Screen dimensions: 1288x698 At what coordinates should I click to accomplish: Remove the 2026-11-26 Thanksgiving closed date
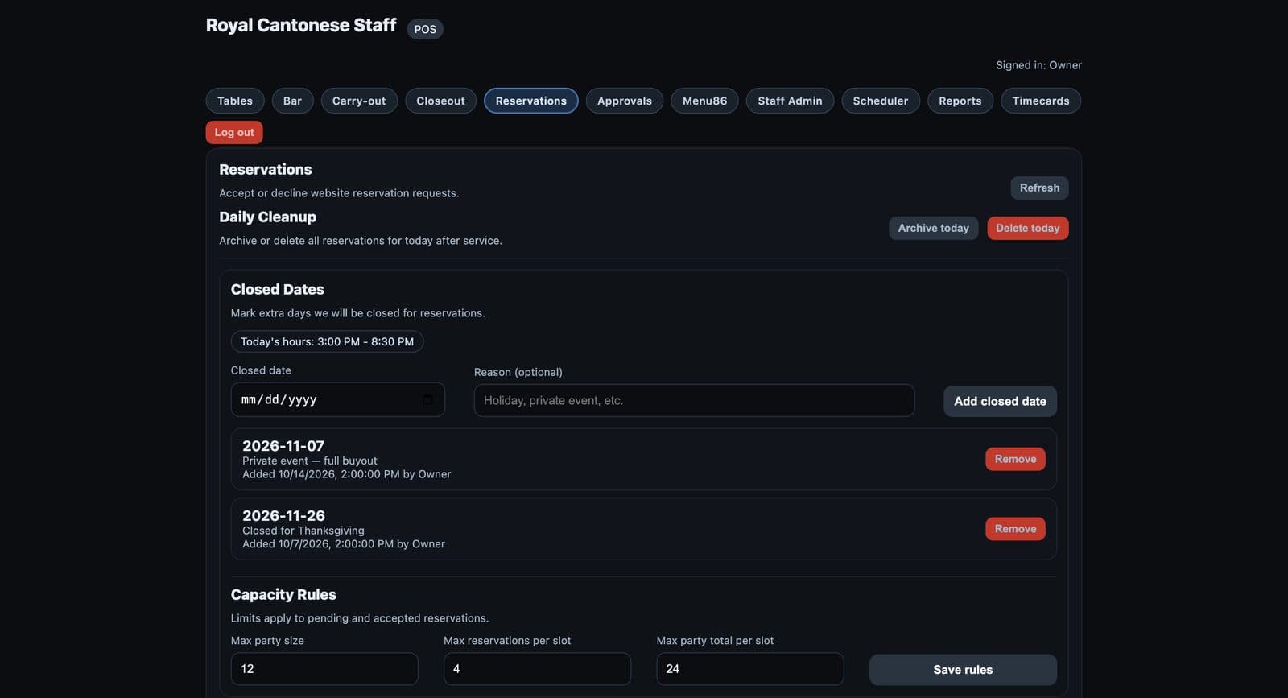click(x=1015, y=529)
